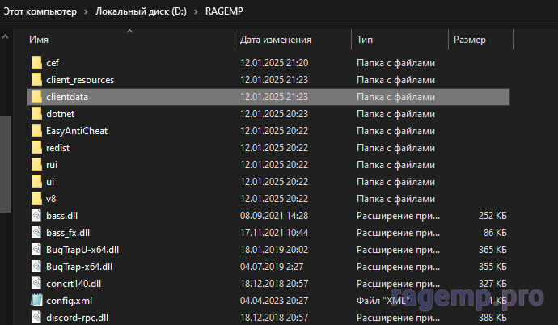This screenshot has height=325, width=558.
Task: Select the BugTrap-x64.dll file icon
Action: click(x=36, y=267)
